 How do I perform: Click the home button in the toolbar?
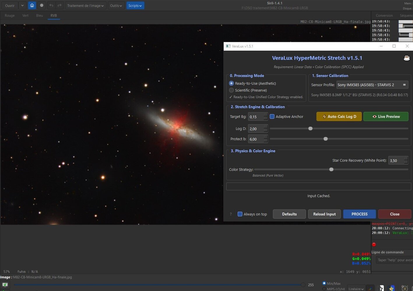click(32, 6)
